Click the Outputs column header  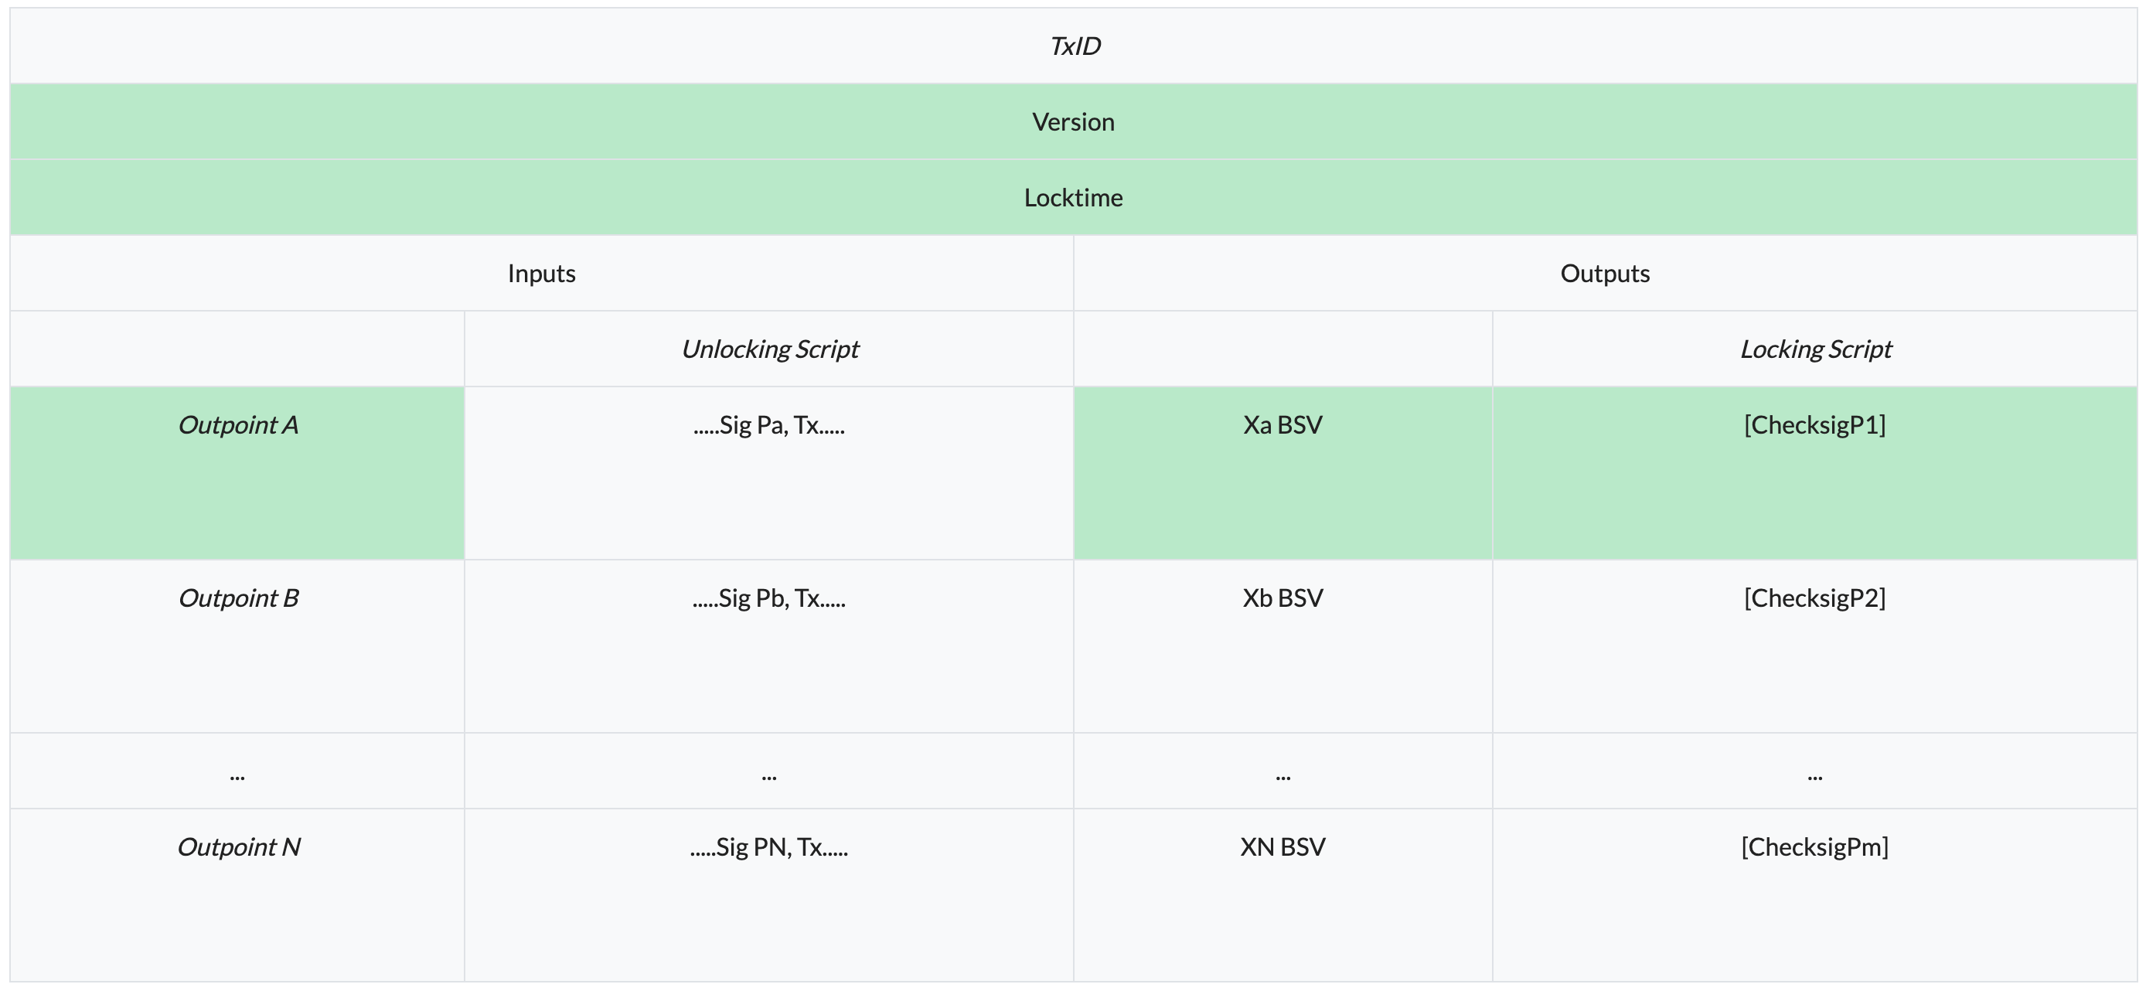coord(1605,273)
